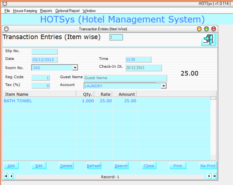Open the Window menu

pyautogui.click(x=89, y=11)
